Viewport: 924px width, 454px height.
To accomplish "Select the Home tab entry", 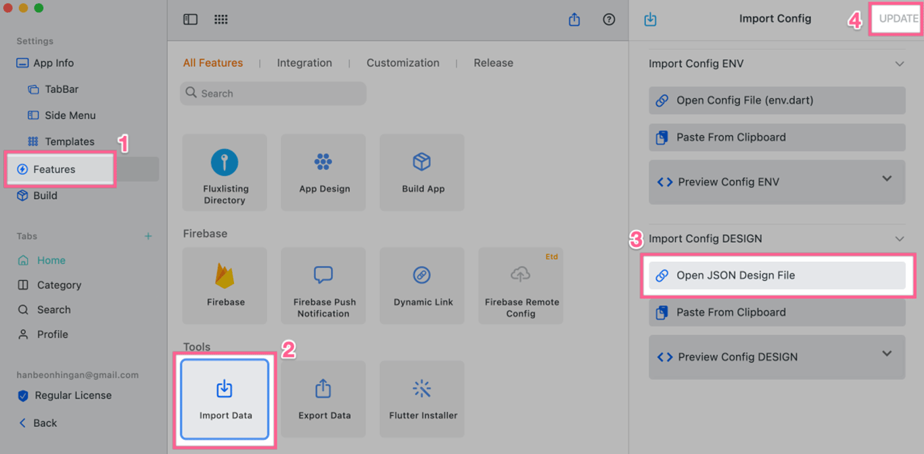I will (42, 260).
